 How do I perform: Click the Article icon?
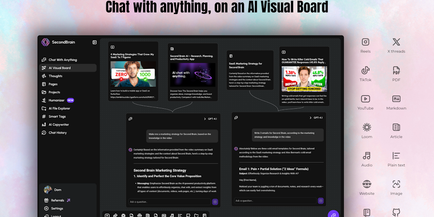point(396,127)
